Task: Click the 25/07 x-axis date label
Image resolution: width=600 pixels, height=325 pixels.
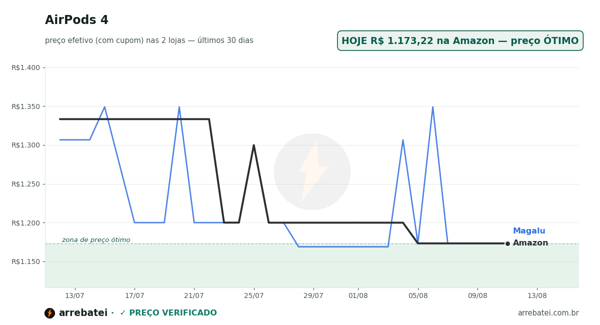Action: point(253,296)
